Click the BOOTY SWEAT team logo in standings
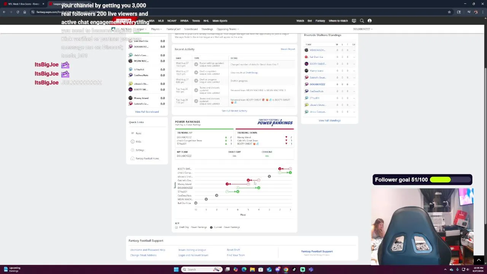Viewport: 487px width, 274px height. [306, 64]
